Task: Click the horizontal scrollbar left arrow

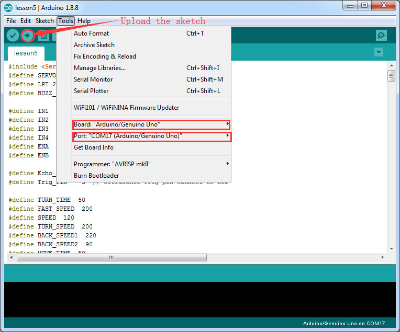Action: tap(12, 257)
